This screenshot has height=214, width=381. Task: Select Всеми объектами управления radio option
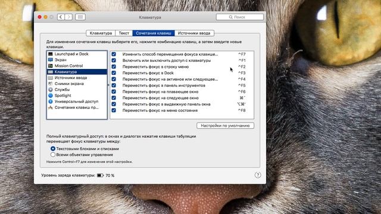click(53, 155)
